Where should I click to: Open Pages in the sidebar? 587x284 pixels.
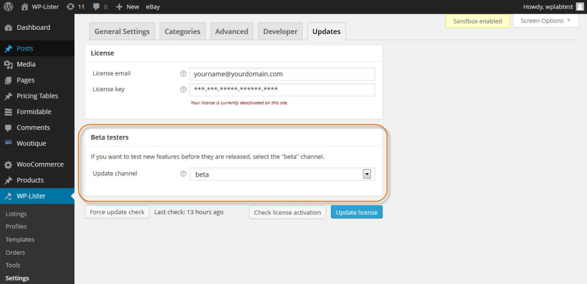[25, 80]
